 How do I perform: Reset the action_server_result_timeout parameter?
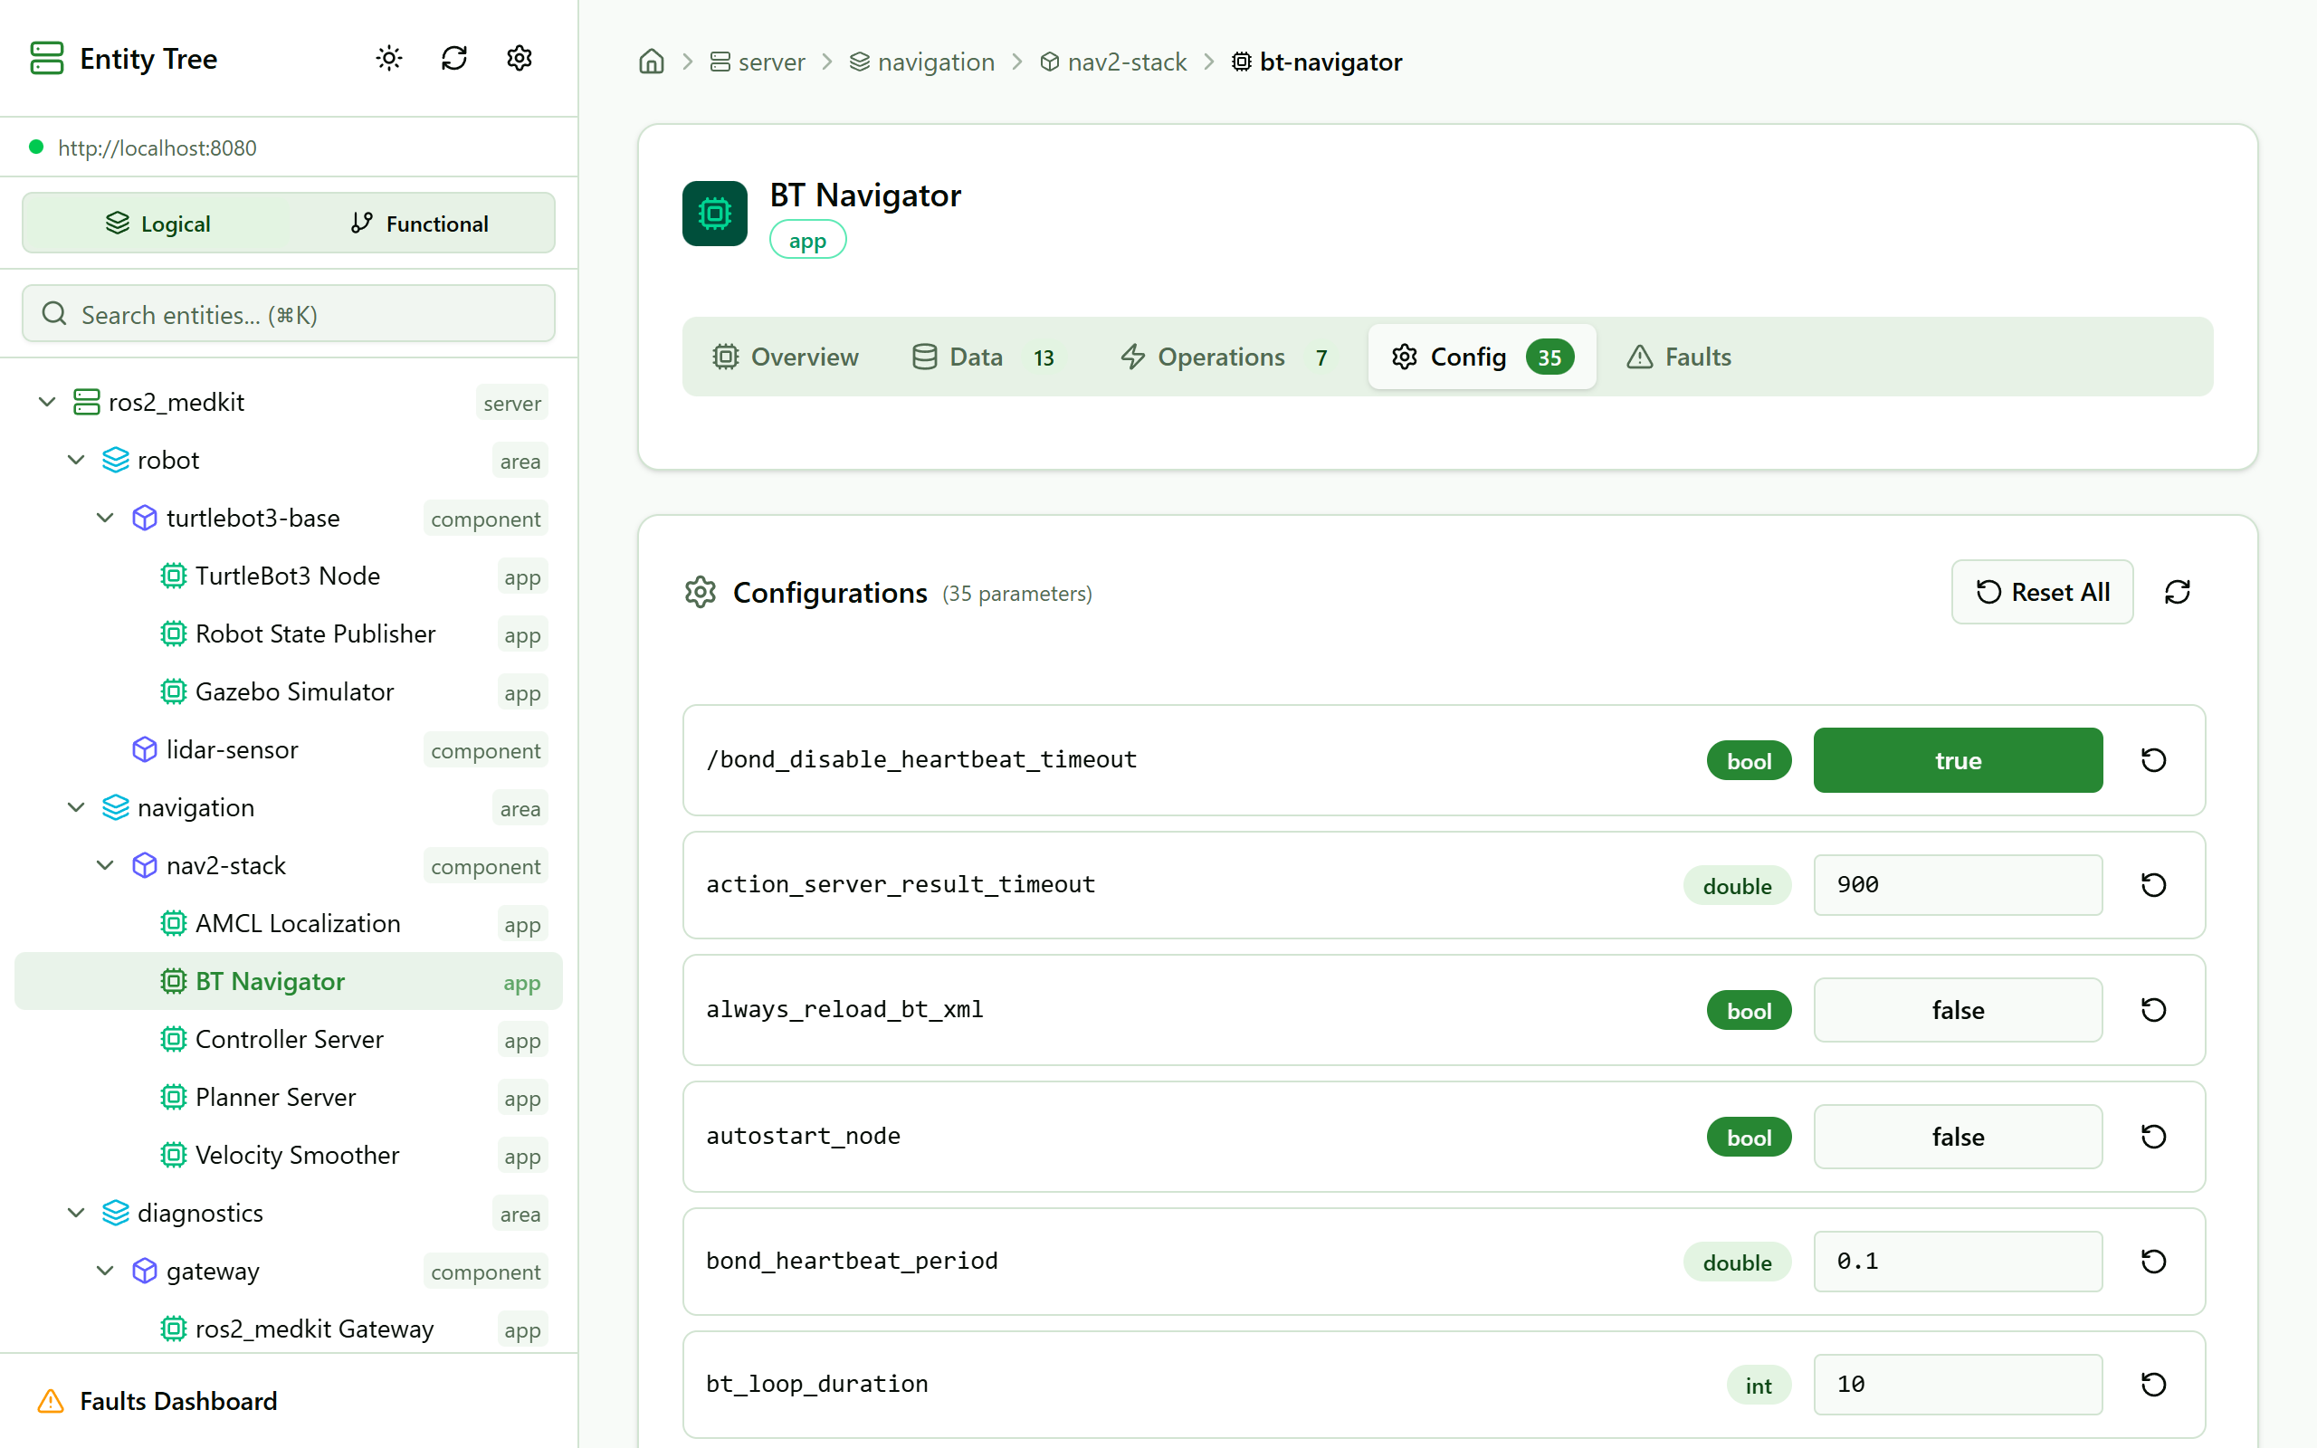2153,885
